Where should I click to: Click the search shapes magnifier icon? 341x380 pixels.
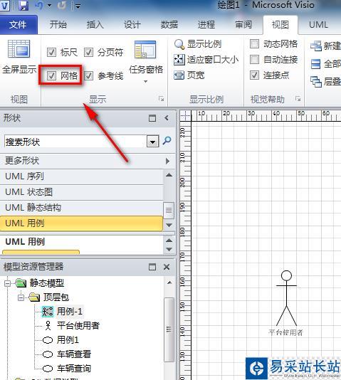[167, 141]
